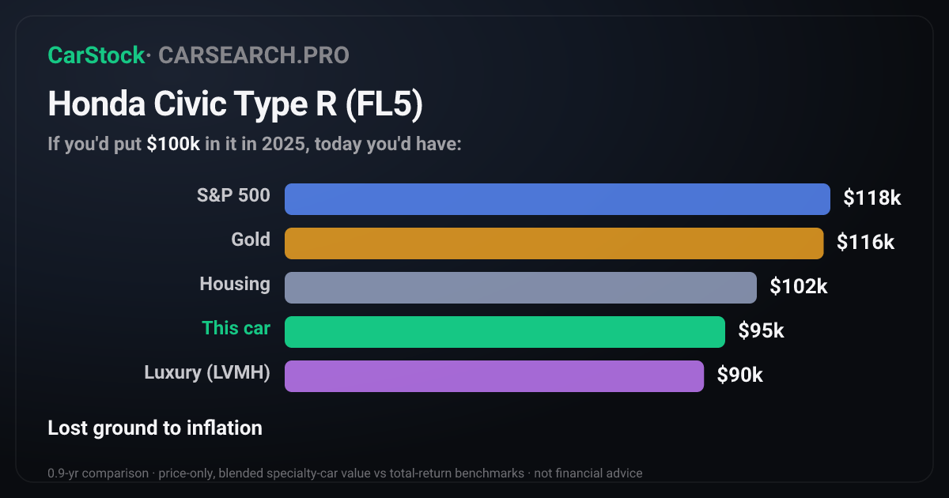Click the $116k value
The image size is (949, 498).
pyautogui.click(x=866, y=242)
